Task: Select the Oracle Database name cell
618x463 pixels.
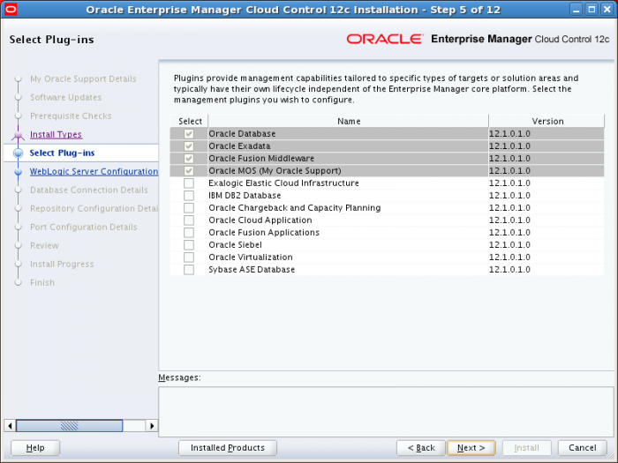Action: (x=348, y=134)
